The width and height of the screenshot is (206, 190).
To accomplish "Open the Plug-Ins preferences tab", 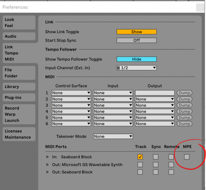I will pos(19,98).
